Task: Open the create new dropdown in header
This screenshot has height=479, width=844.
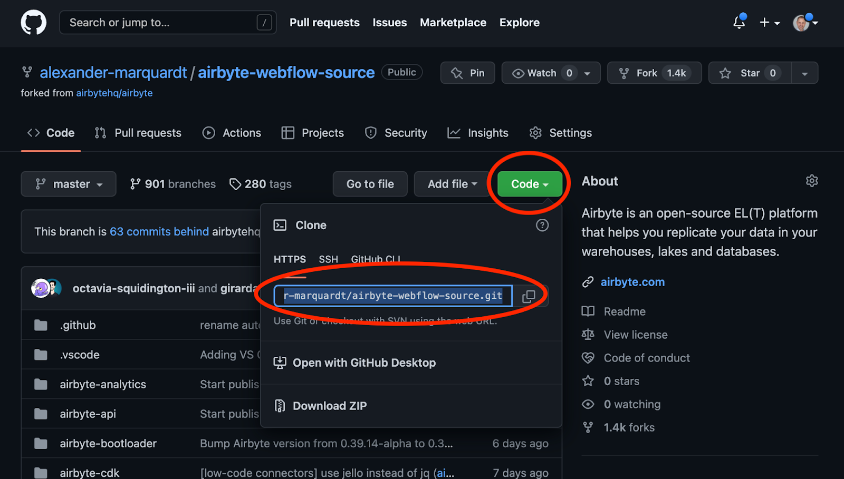Action: coord(769,22)
